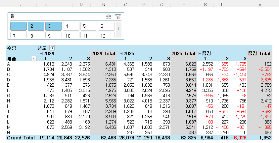
Task: Select month 11 in slicer
Action: (x=89, y=35)
